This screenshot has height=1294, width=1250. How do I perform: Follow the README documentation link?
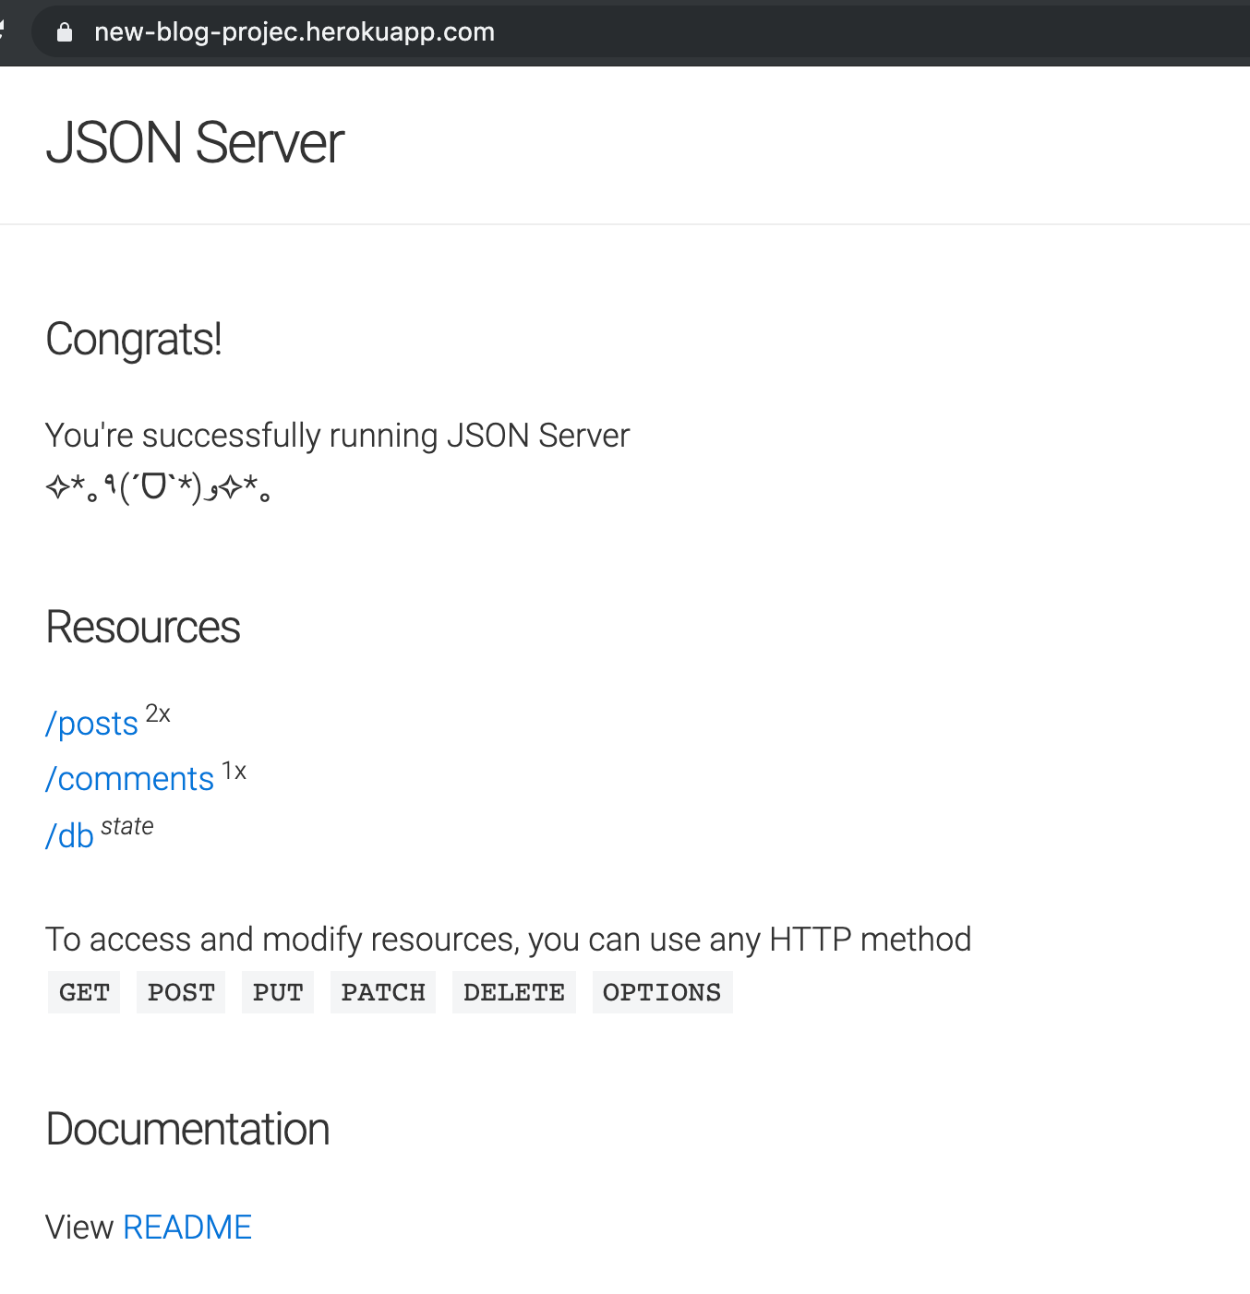pos(187,1228)
